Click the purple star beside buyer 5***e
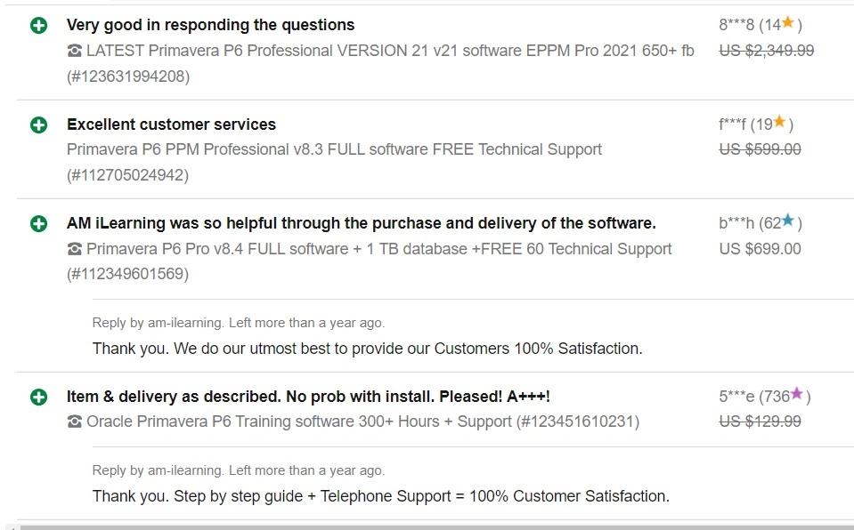 [x=795, y=396]
